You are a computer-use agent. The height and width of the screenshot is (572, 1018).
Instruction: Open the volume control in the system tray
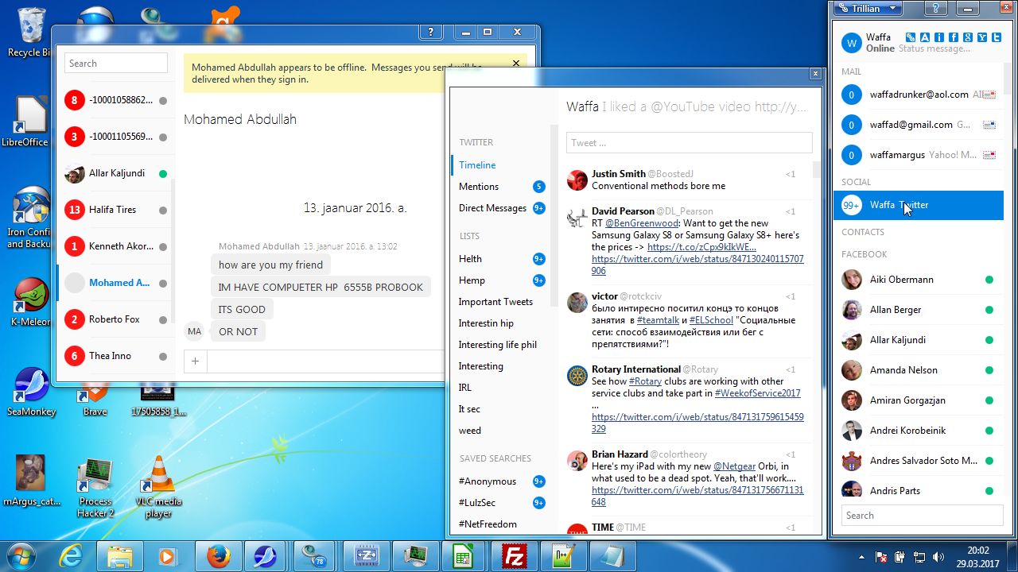[x=938, y=557]
